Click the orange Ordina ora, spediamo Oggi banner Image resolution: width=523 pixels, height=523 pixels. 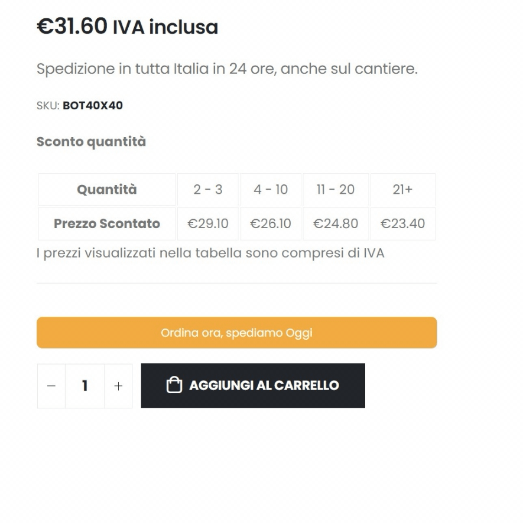click(237, 333)
